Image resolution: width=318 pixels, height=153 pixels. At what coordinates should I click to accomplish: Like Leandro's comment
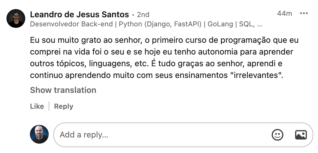[x=37, y=106]
